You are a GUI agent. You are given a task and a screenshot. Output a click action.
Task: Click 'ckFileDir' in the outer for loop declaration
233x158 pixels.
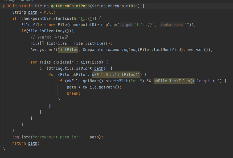point(64,62)
